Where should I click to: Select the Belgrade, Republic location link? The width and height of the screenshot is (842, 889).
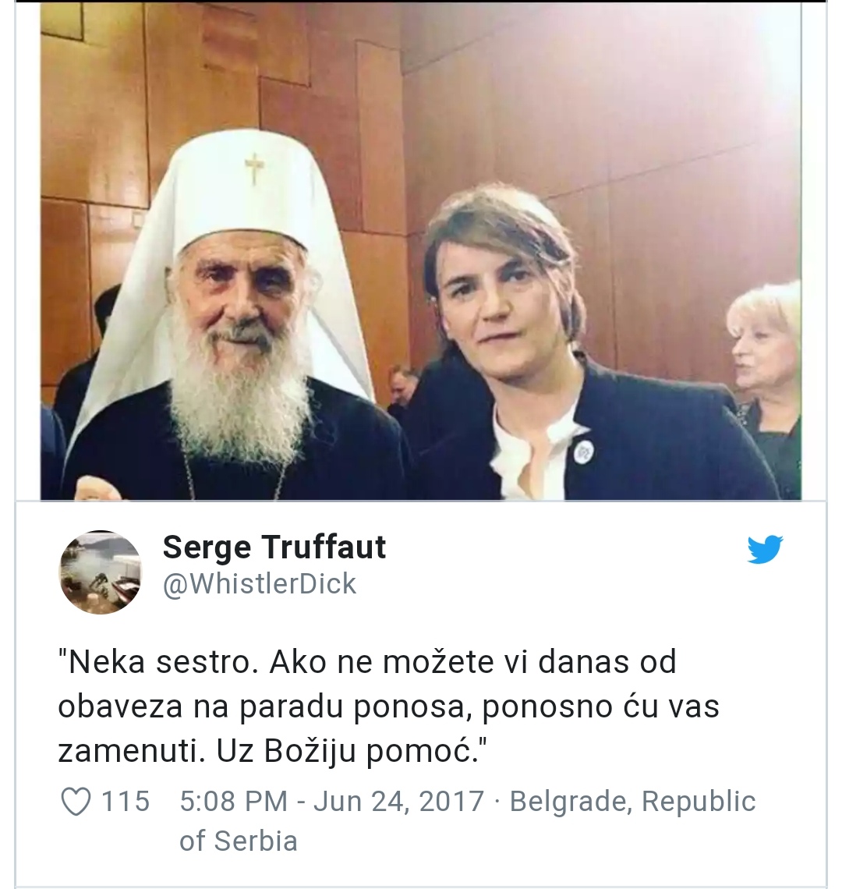(x=633, y=801)
